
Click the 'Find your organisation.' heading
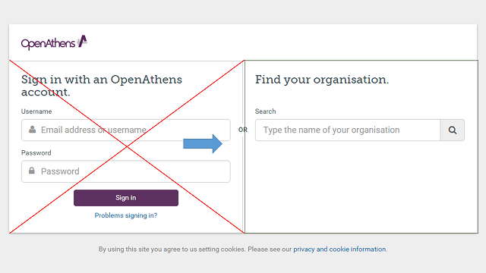click(x=322, y=80)
